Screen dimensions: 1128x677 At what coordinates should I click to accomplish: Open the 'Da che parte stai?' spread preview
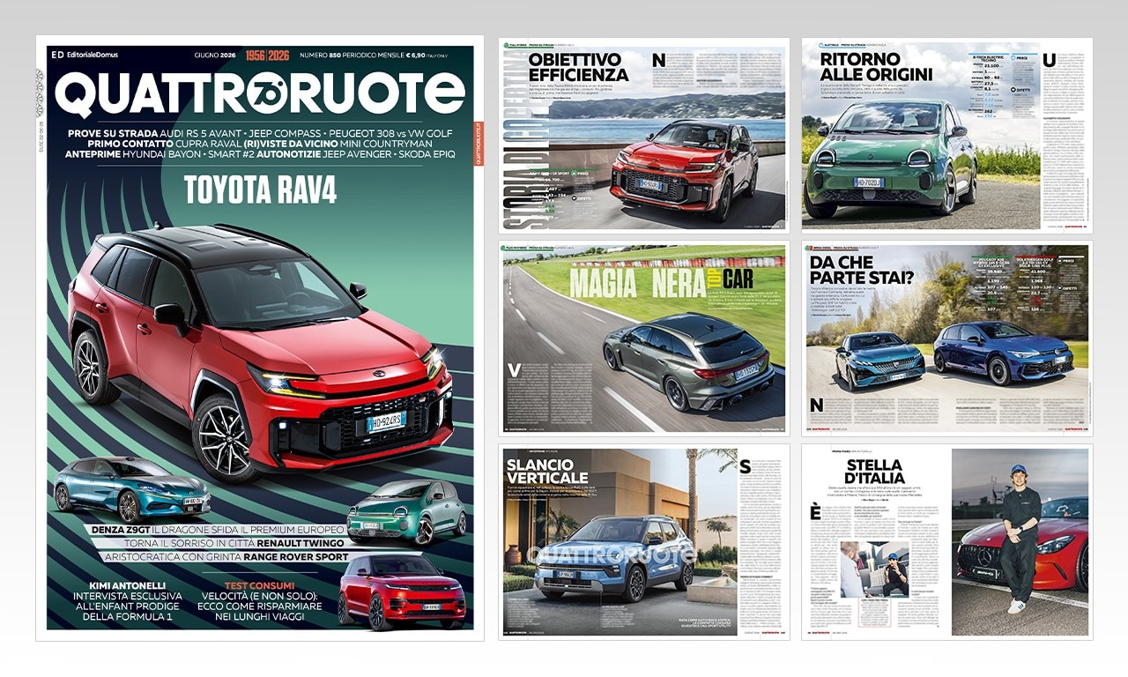946,338
